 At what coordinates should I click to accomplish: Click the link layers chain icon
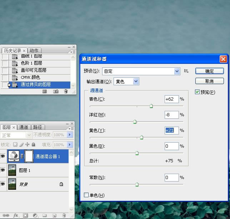pos(5,215)
